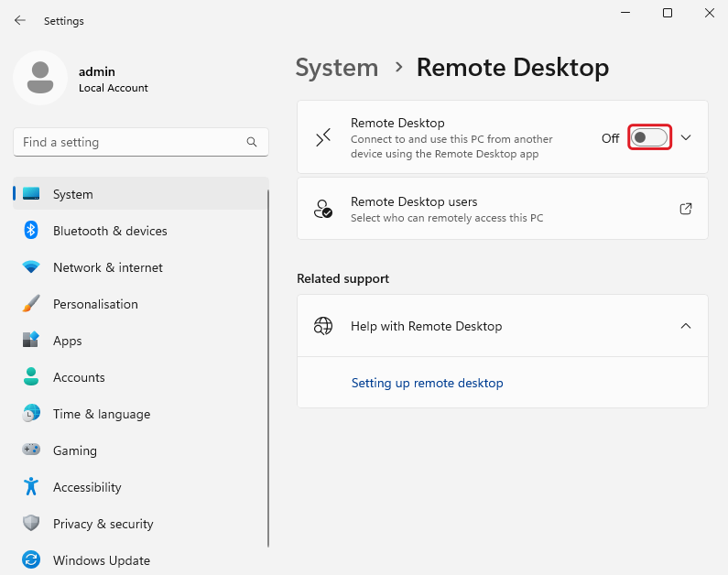Open Setting up remote desktop link
Viewport: 728px width, 575px height.
pos(427,383)
